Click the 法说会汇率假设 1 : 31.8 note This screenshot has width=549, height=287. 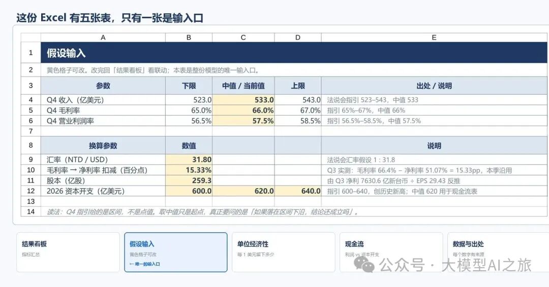(434, 160)
